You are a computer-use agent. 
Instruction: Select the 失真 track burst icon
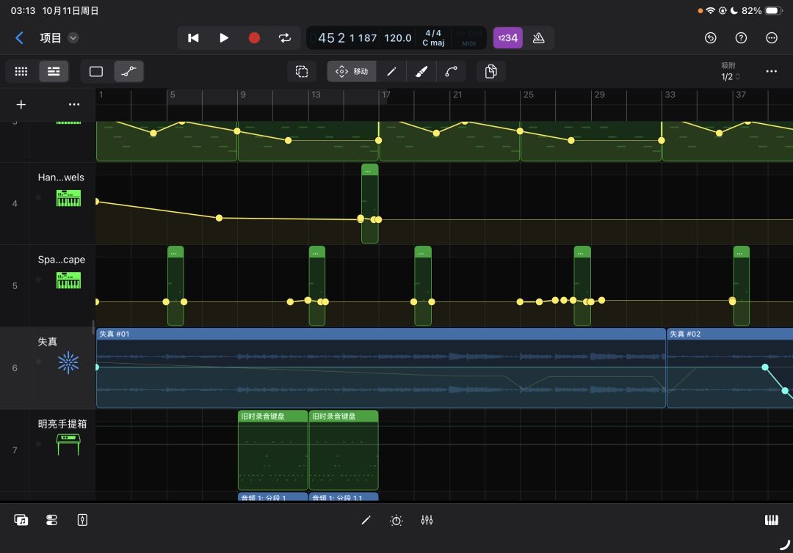(x=68, y=362)
